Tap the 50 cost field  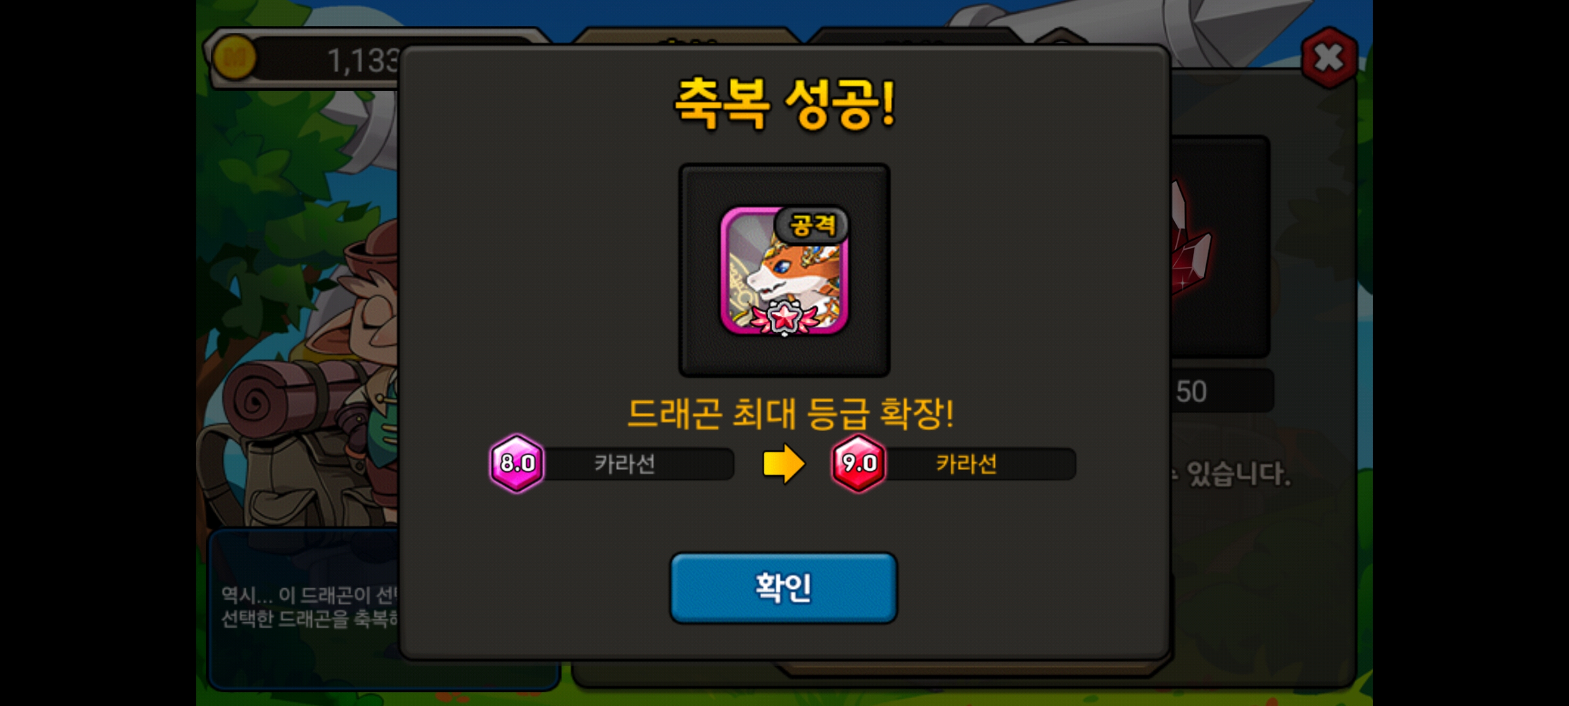[1221, 390]
